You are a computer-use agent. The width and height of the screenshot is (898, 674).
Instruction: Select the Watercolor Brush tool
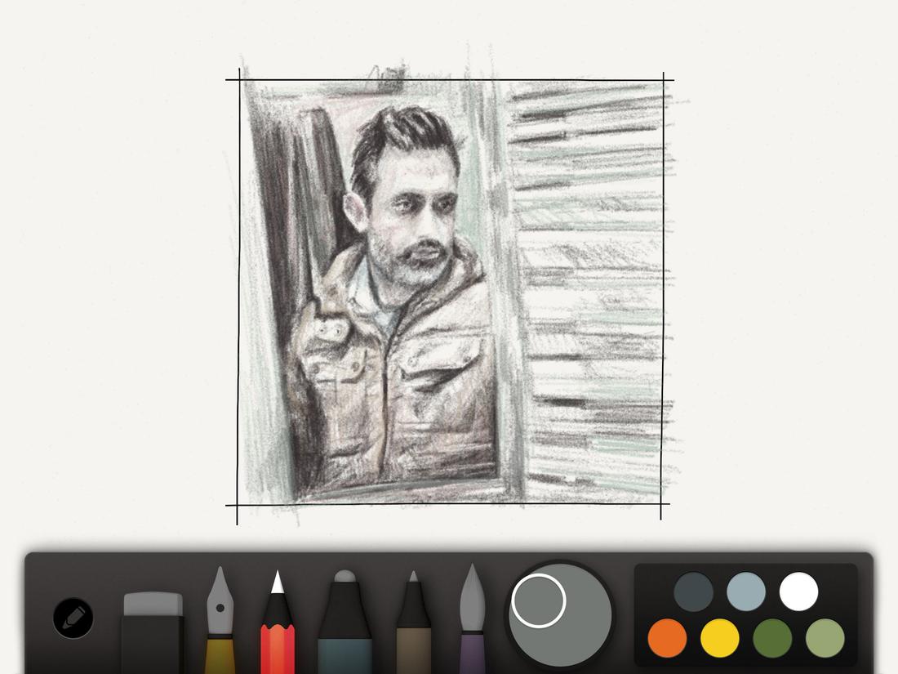[472, 621]
